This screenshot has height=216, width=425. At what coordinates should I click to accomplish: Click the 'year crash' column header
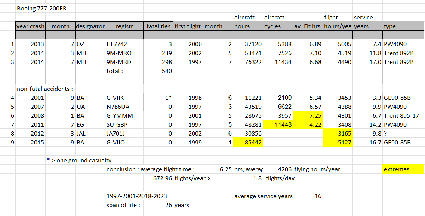click(30, 26)
